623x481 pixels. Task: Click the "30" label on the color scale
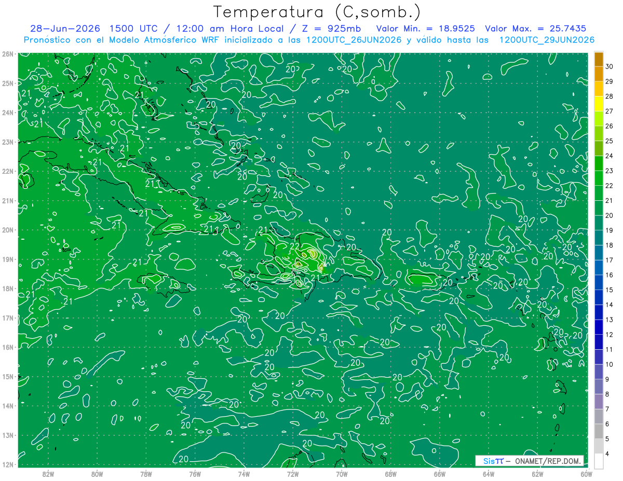point(610,66)
